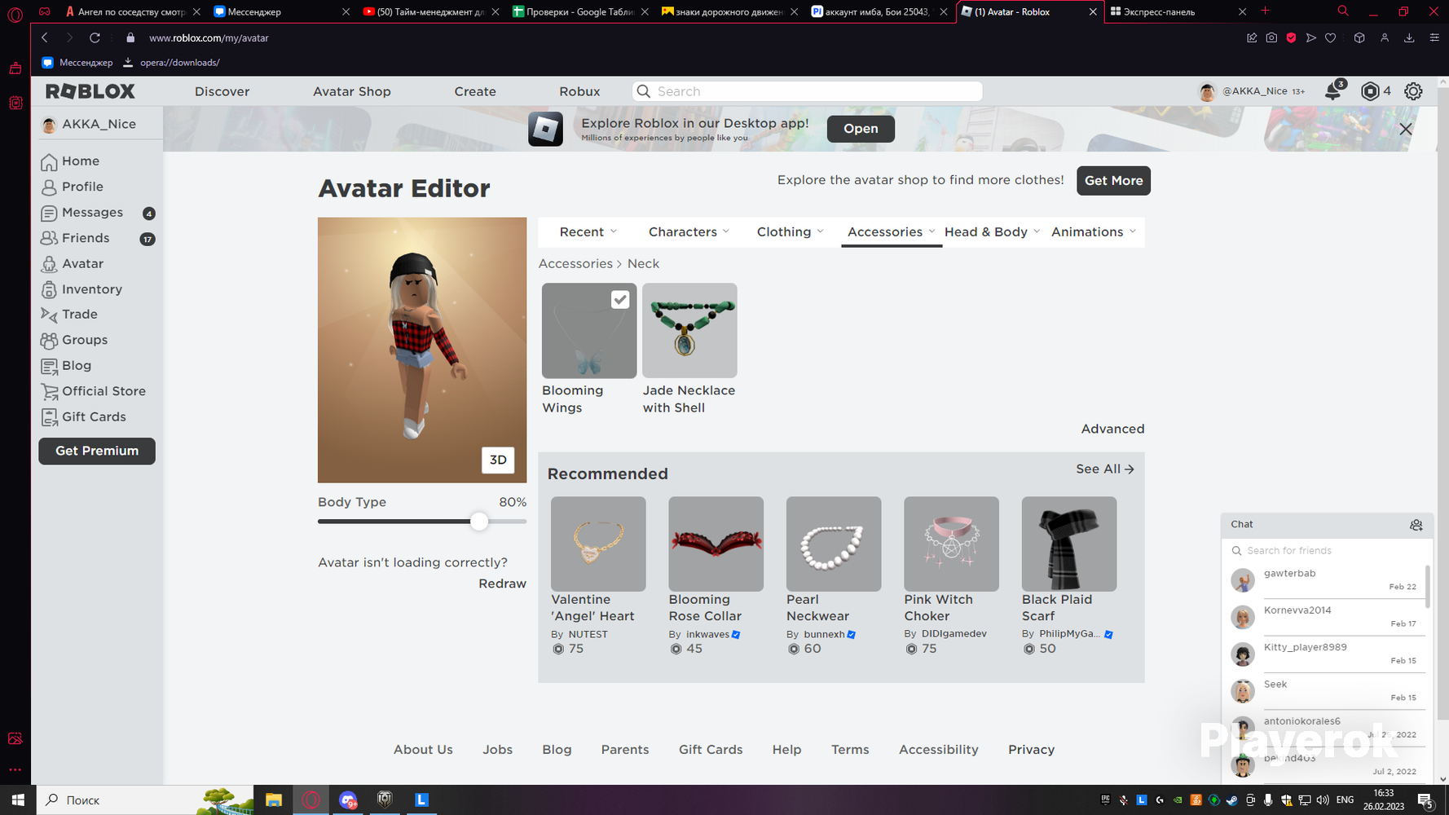Open the settings gear icon
The height and width of the screenshot is (815, 1449).
1413,91
